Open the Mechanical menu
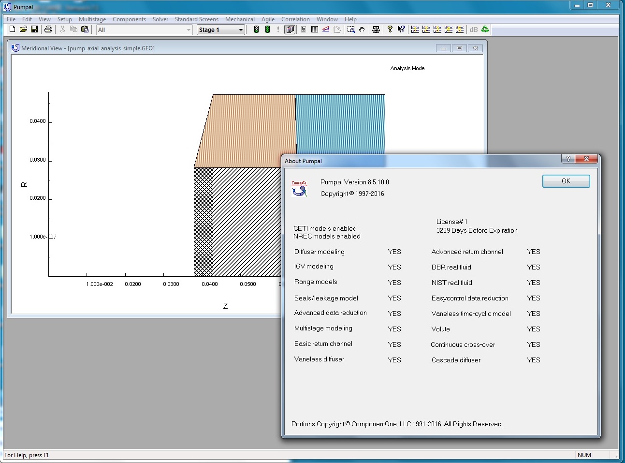The width and height of the screenshot is (625, 463). tap(240, 19)
